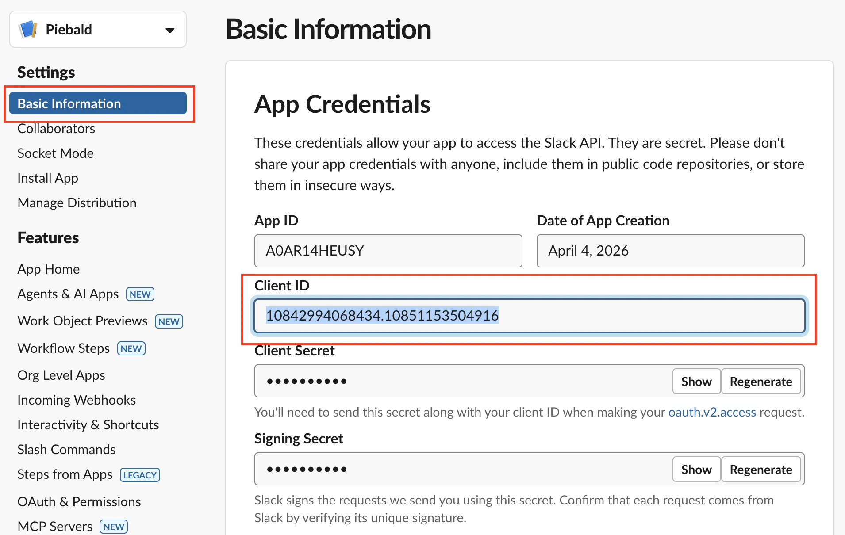Image resolution: width=845 pixels, height=535 pixels.
Task: Go to Org Level Apps
Action: point(61,375)
